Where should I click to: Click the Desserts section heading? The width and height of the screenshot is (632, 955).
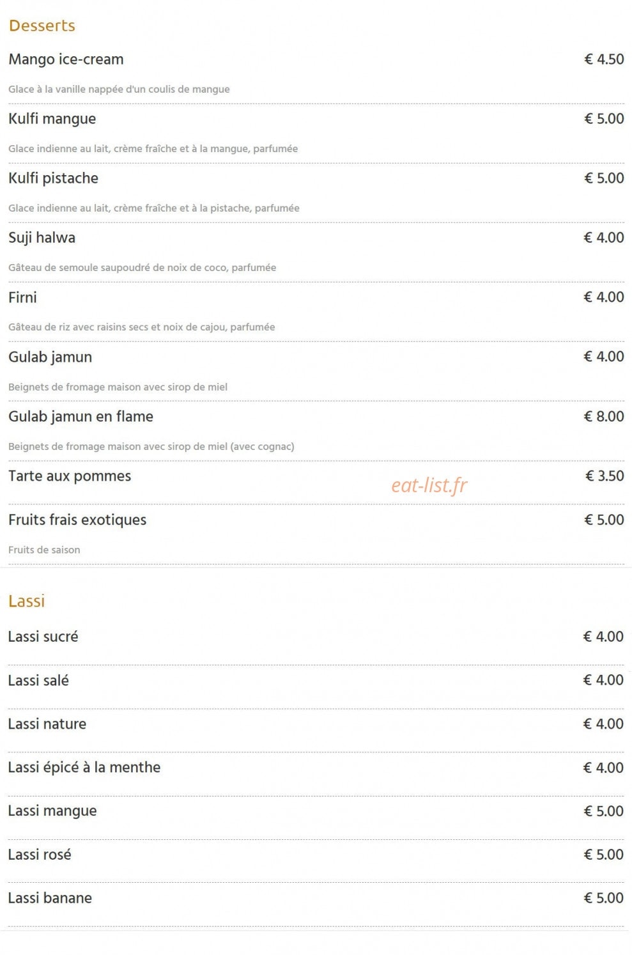[42, 26]
